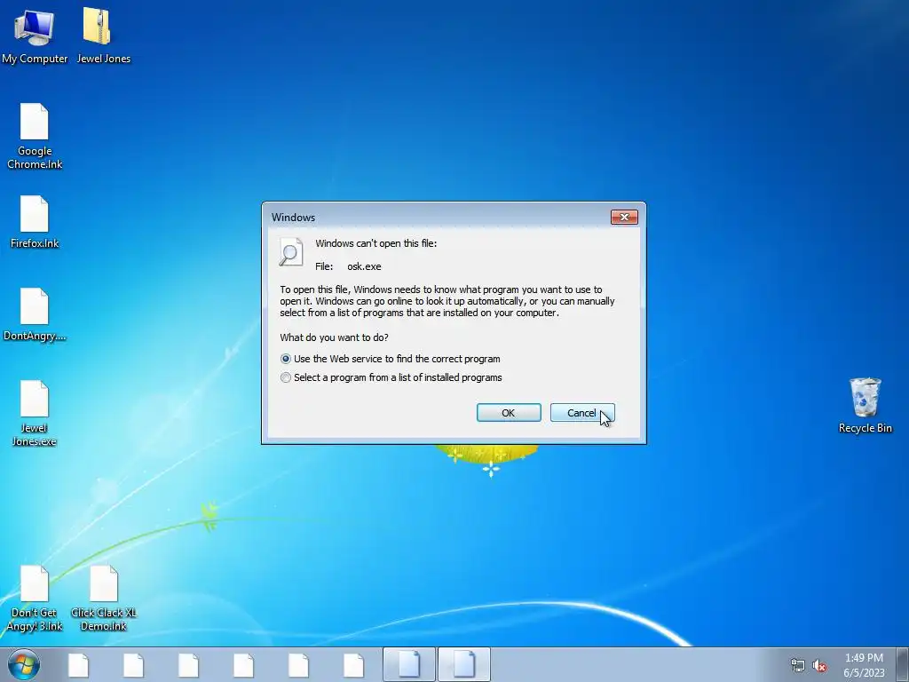
Task: Click the 'Windows' dialog title bar
Action: (x=435, y=217)
